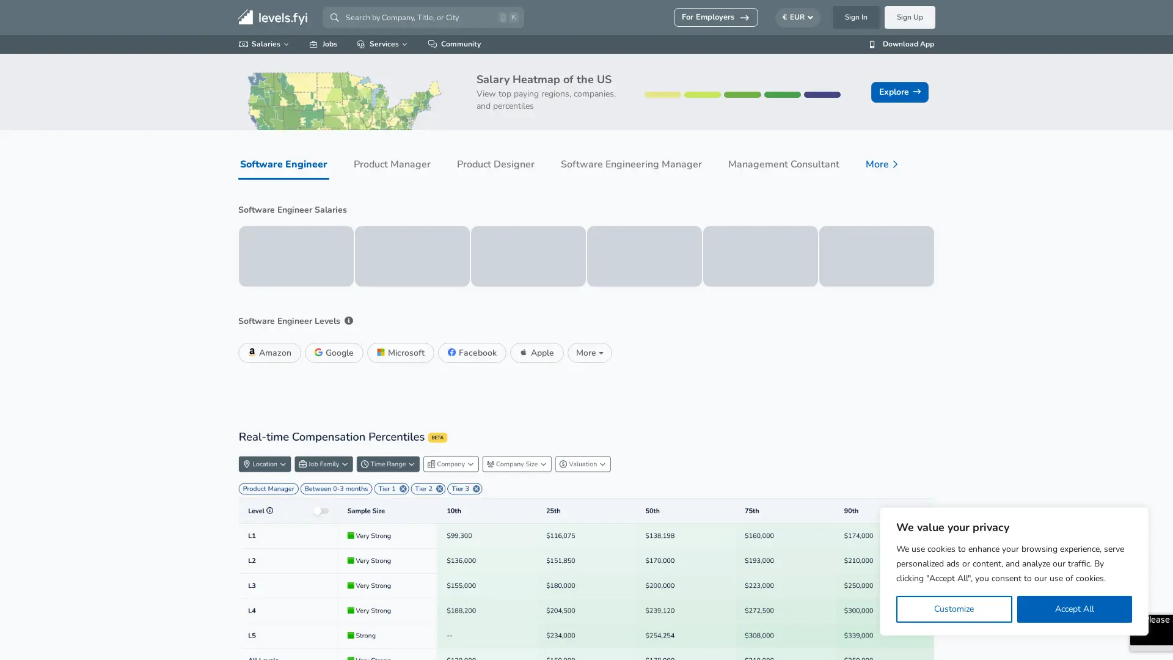Remove the Tier 2 filter tag
The image size is (1173, 660).
439,488
